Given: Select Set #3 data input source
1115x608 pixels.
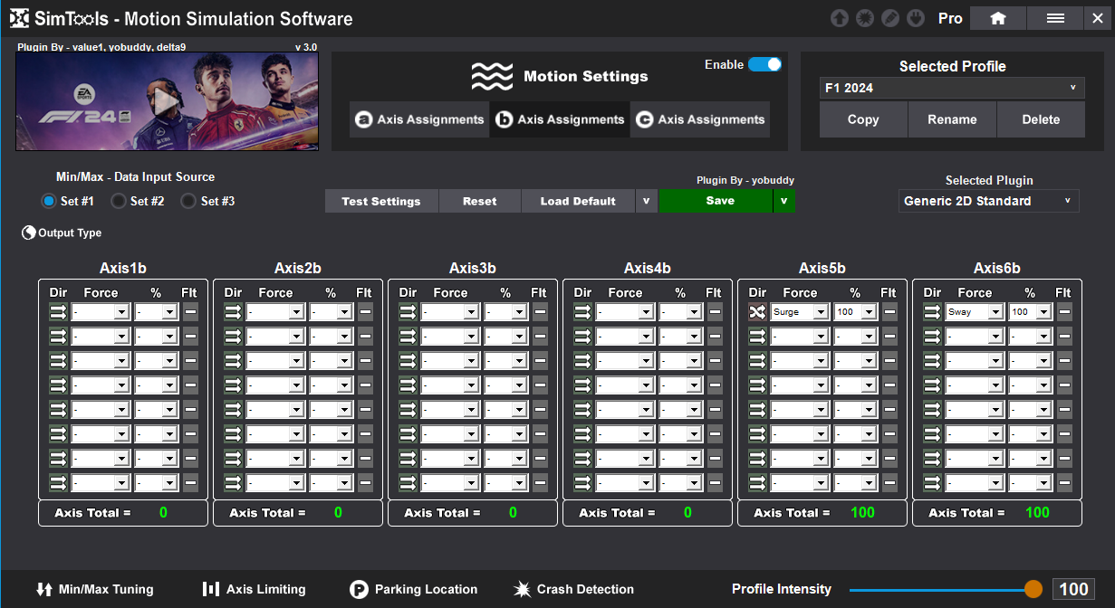Looking at the screenshot, I should [x=188, y=201].
